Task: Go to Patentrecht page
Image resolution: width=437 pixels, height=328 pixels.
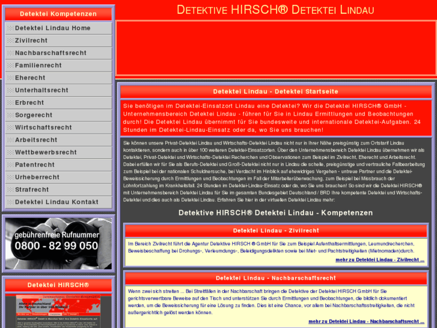Action: [58, 165]
